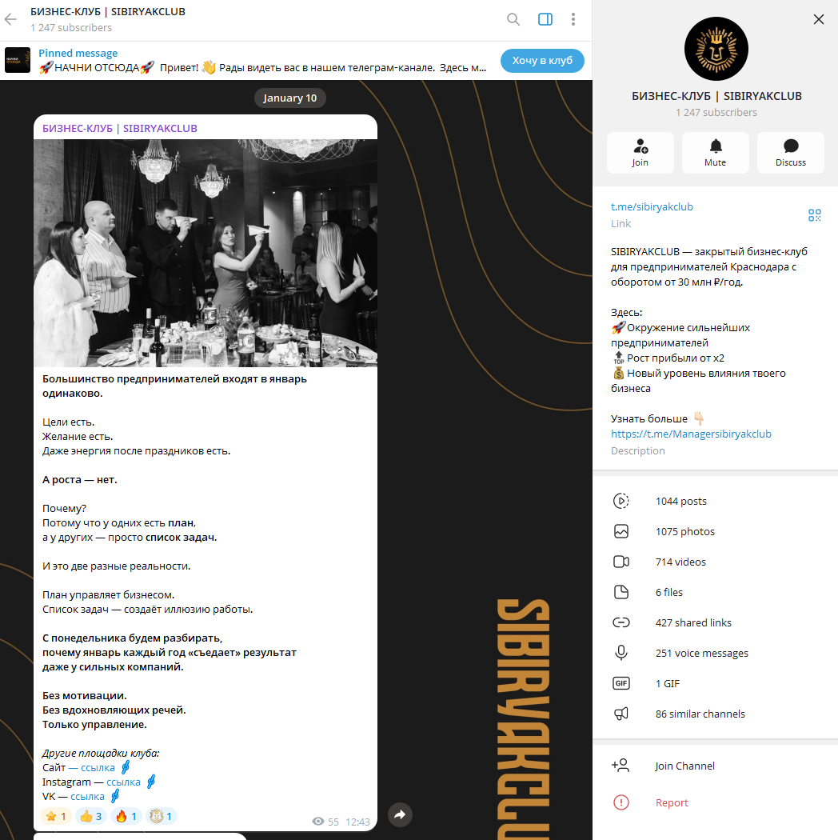Mute notifications with the bell button
This screenshot has height=840, width=838.
716,153
